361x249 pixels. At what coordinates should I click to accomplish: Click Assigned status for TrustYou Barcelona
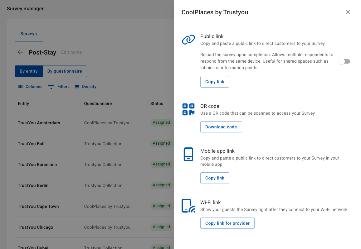(161, 165)
